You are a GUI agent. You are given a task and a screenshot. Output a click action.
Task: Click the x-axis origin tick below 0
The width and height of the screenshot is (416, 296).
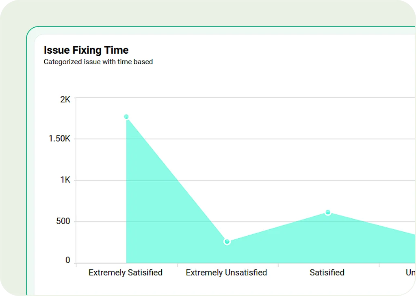point(76,265)
